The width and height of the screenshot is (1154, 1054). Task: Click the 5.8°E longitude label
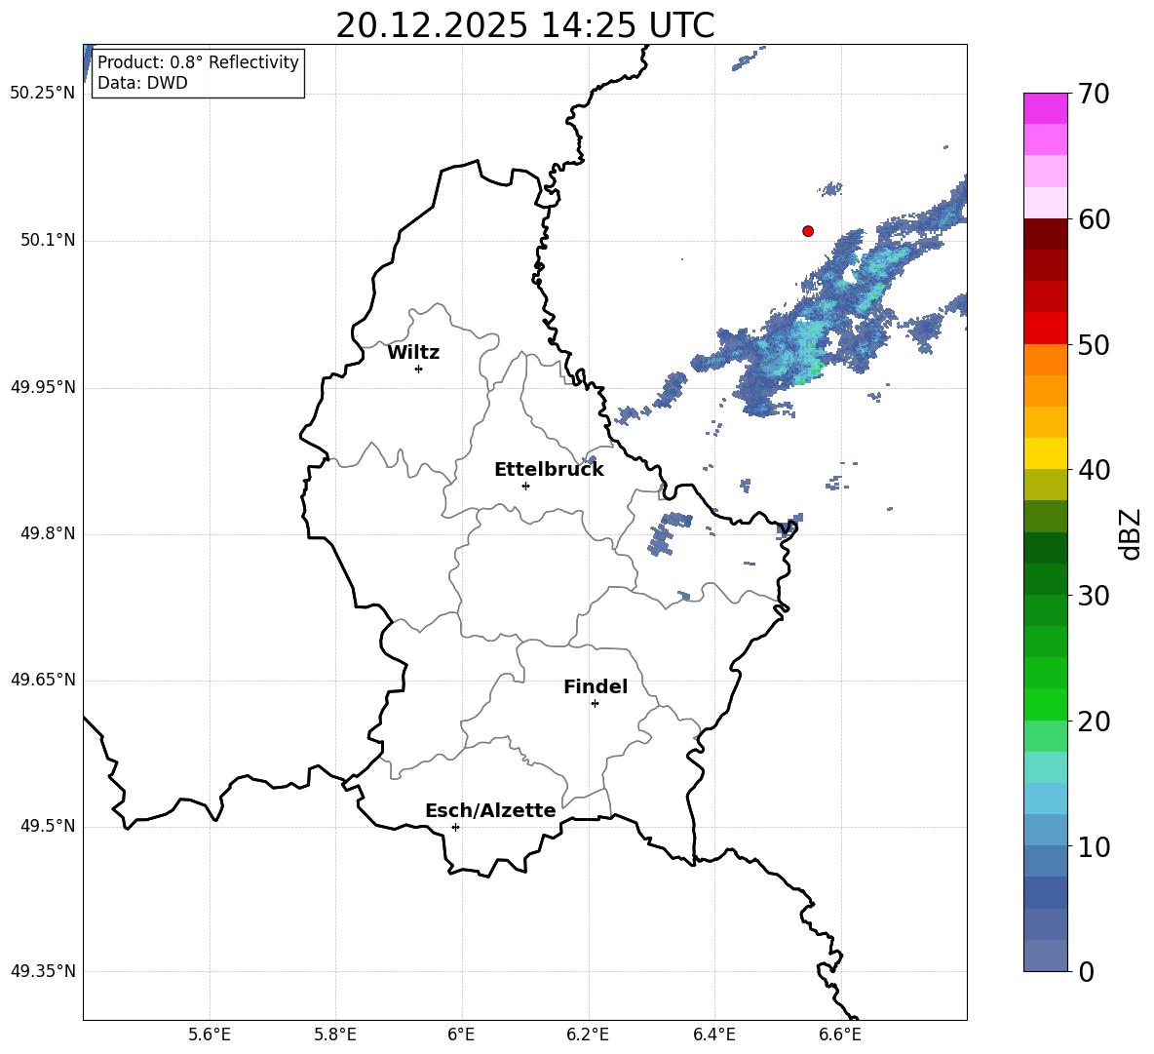tap(335, 1034)
